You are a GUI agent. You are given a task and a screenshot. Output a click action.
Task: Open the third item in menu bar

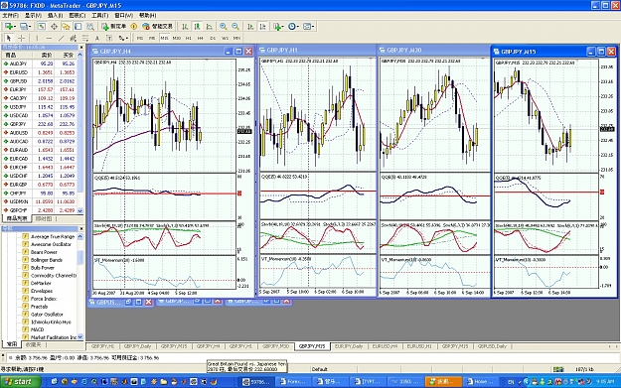(x=55, y=15)
